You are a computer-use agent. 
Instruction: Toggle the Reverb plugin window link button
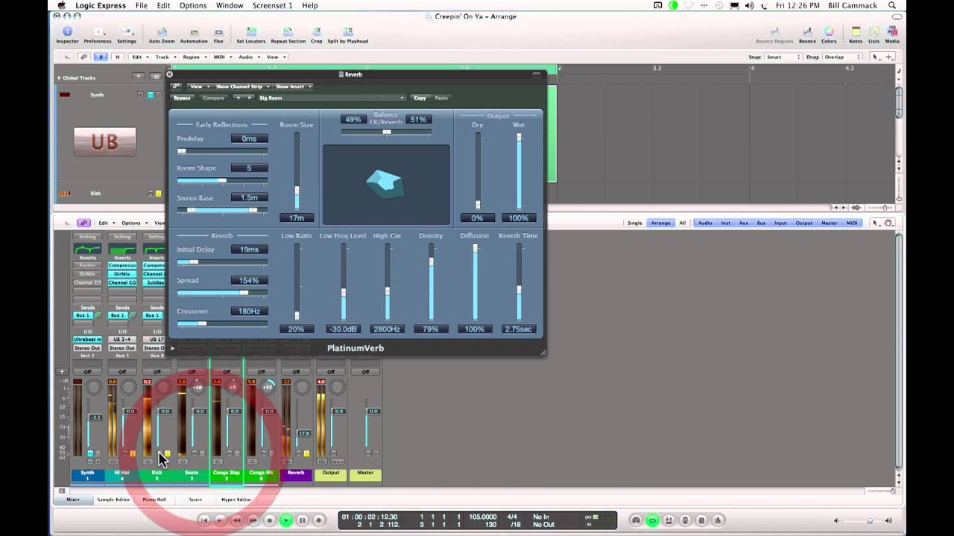(176, 86)
